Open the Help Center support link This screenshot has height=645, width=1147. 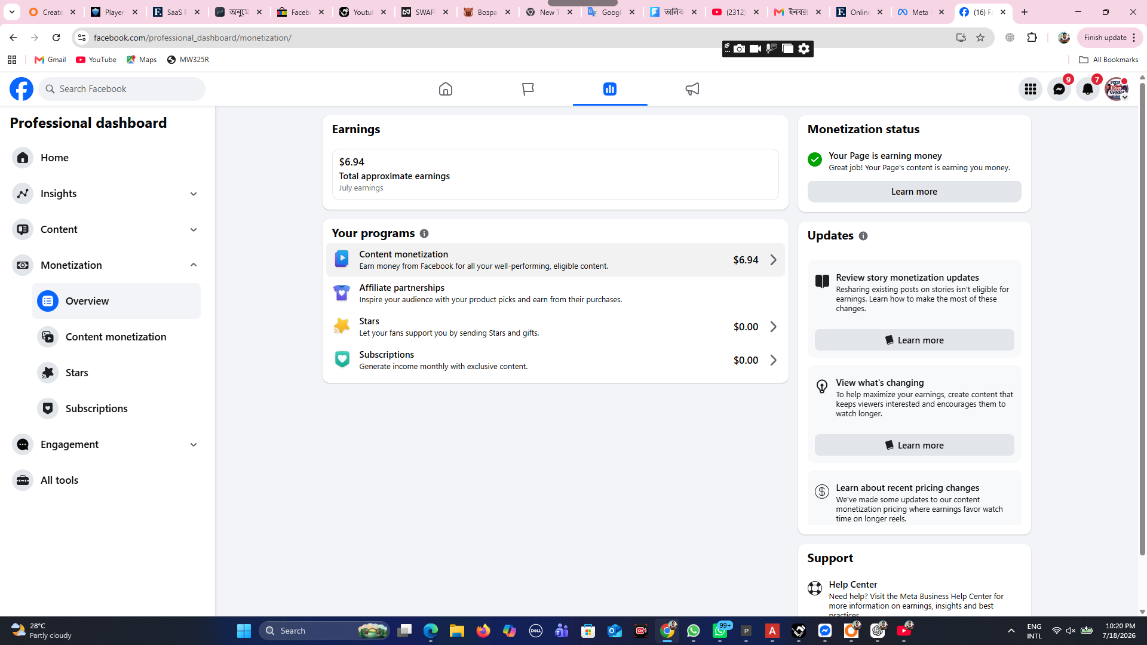click(x=914, y=598)
